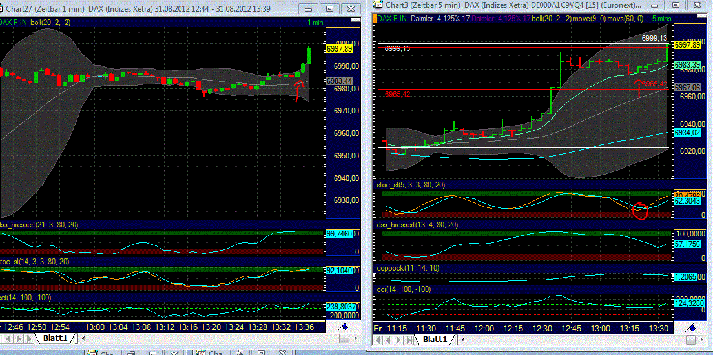Click the grey 6983,44 price tag in Chart27
713x355 pixels.
coord(339,81)
